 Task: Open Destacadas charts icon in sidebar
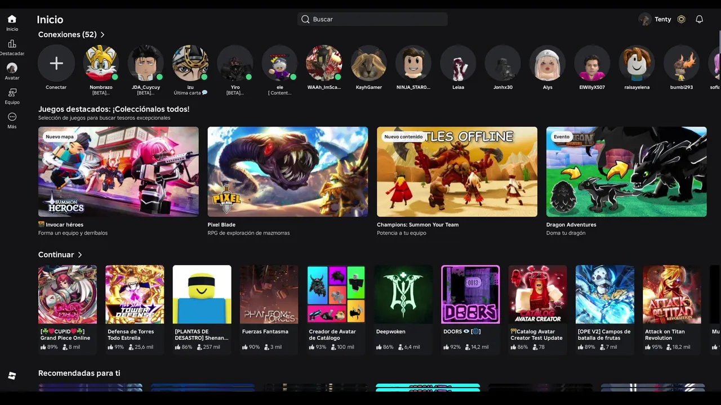pos(12,44)
